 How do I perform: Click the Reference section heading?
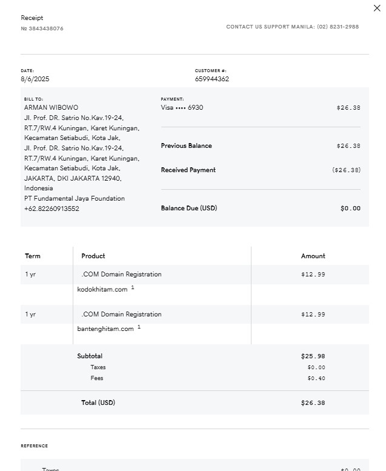34,446
